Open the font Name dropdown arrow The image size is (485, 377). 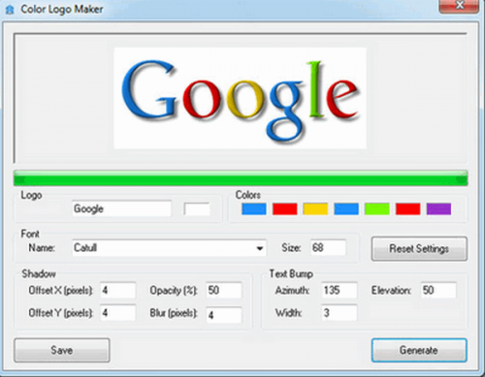pyautogui.click(x=259, y=248)
